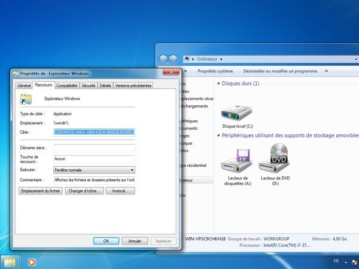Click the Ordinateur breadcrumb in the address bar
The width and height of the screenshot is (359, 269).
207,59
